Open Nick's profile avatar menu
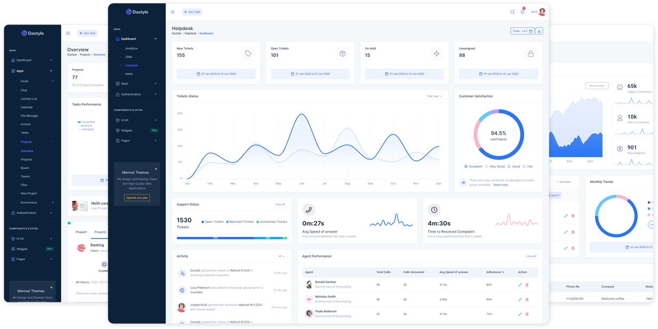This screenshot has height=329, width=658. click(542, 11)
